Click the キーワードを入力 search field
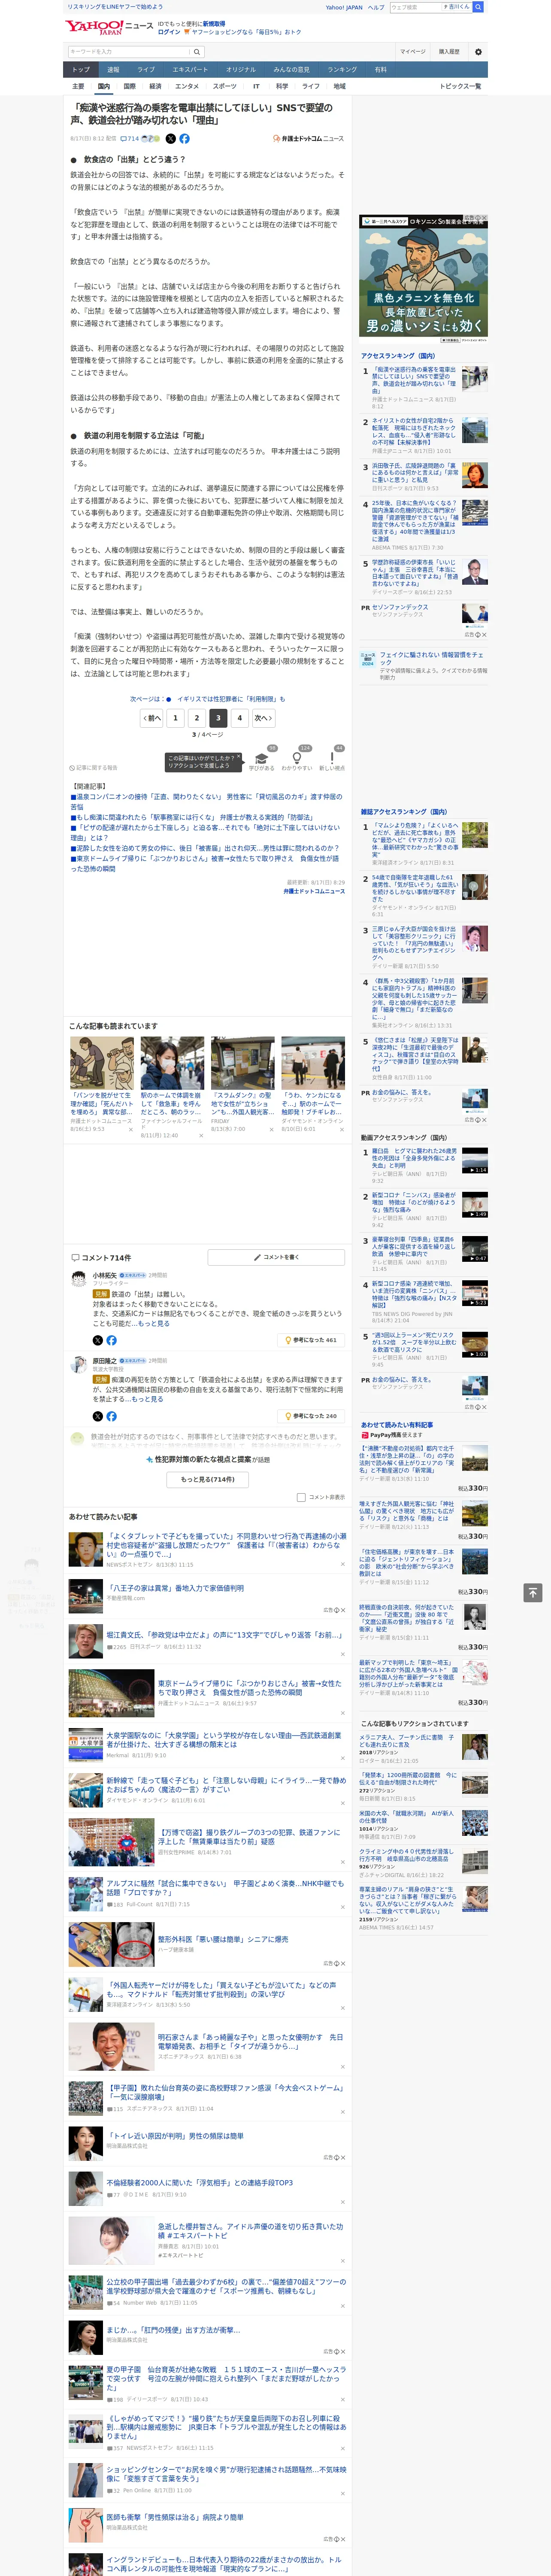 pyautogui.click(x=129, y=52)
